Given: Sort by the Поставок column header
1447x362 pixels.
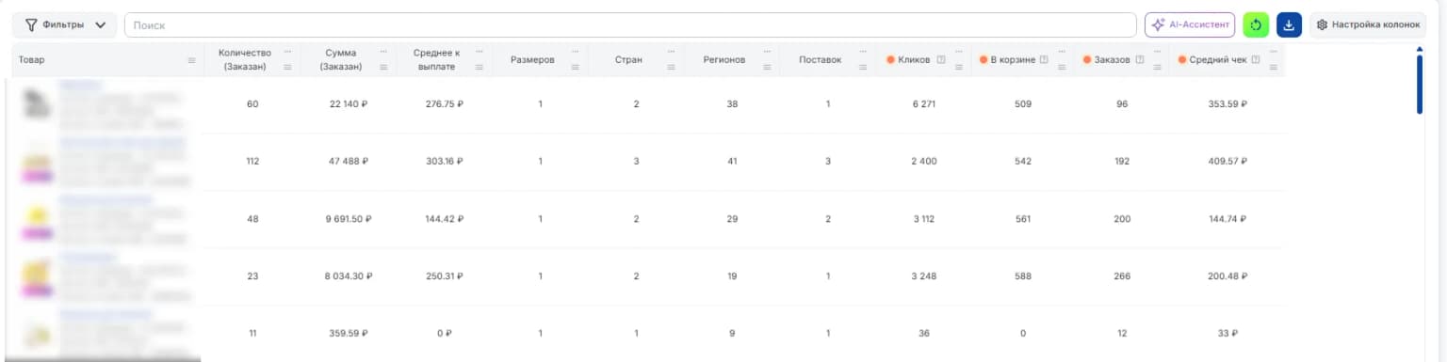Looking at the screenshot, I should [820, 60].
